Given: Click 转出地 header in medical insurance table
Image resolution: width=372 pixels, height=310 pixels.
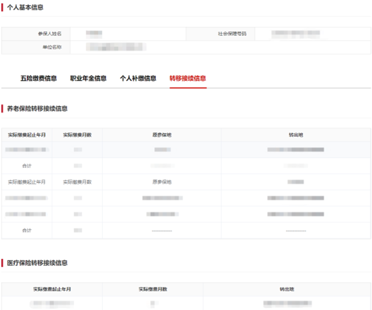Looking at the screenshot, I should 287,289.
